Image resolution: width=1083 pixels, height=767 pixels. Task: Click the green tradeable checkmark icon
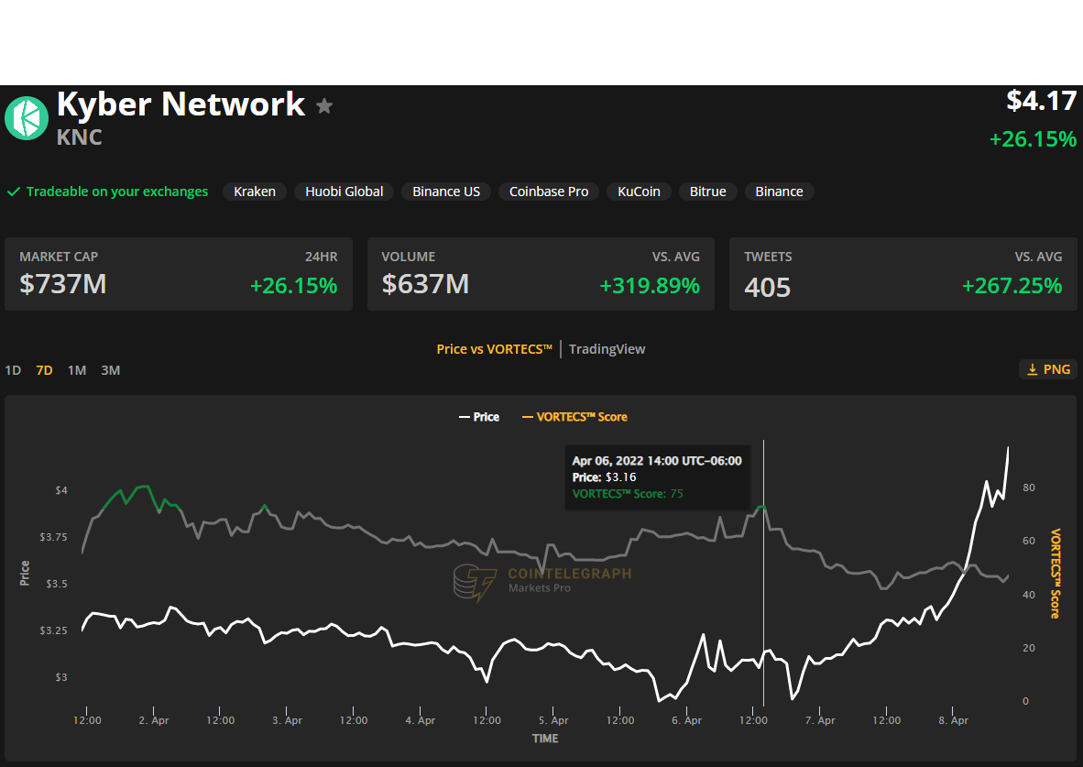click(13, 192)
